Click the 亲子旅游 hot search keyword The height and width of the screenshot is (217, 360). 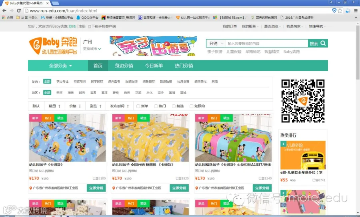[215, 52]
